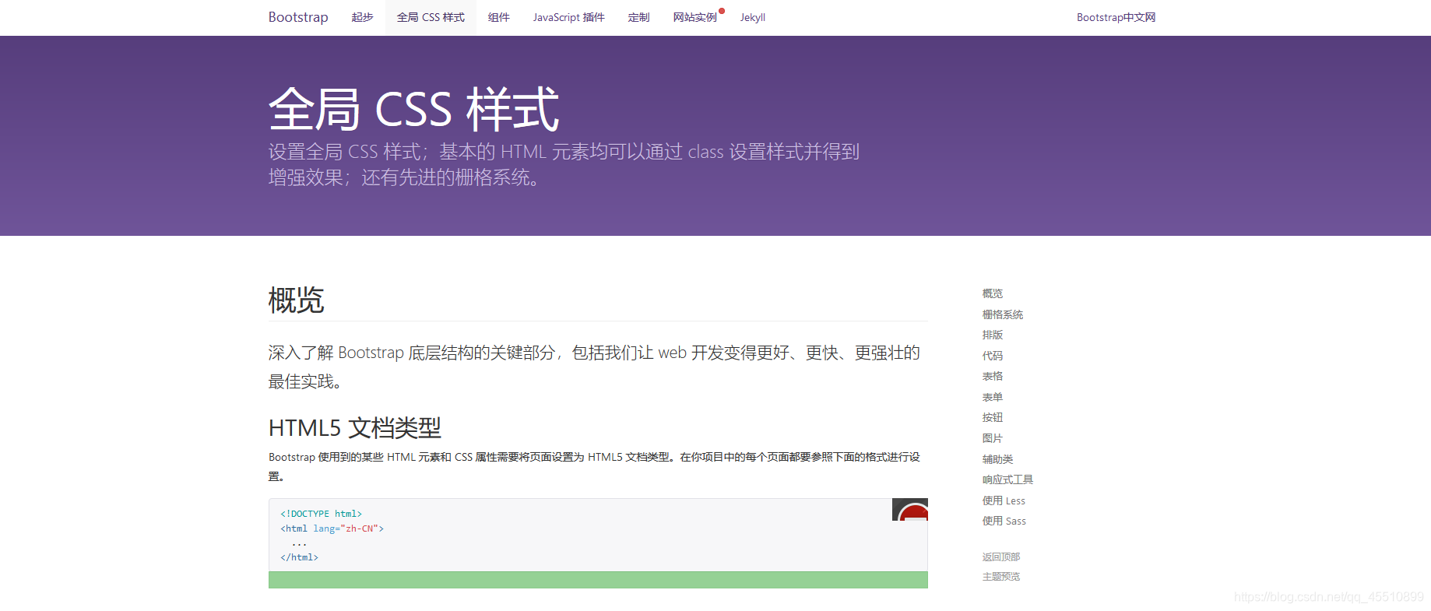Viewport: 1431px width, 611px height.
Task: Open 图片 section from sidebar
Action: click(x=992, y=438)
